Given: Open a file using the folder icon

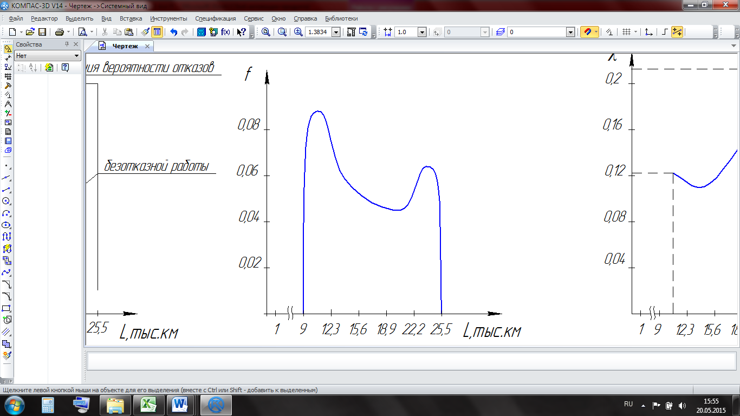Looking at the screenshot, I should [x=30, y=32].
